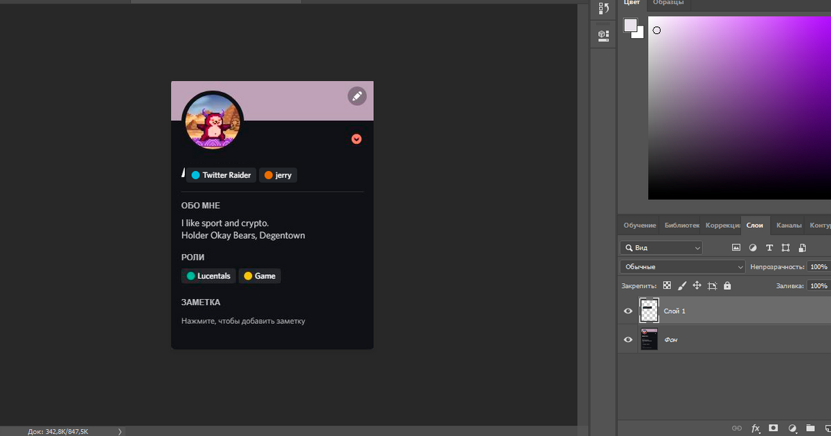The height and width of the screenshot is (436, 831).
Task: Expand the status bar info arrow
Action: coord(120,431)
